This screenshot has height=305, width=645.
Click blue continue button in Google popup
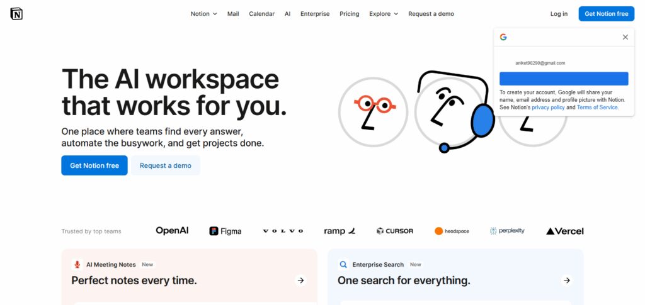pos(564,79)
